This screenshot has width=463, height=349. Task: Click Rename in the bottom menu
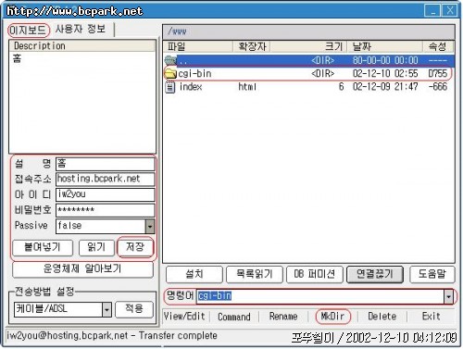(x=283, y=317)
